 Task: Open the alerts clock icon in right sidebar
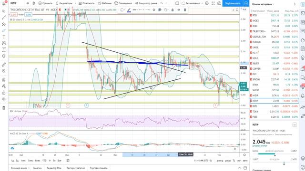(303, 13)
